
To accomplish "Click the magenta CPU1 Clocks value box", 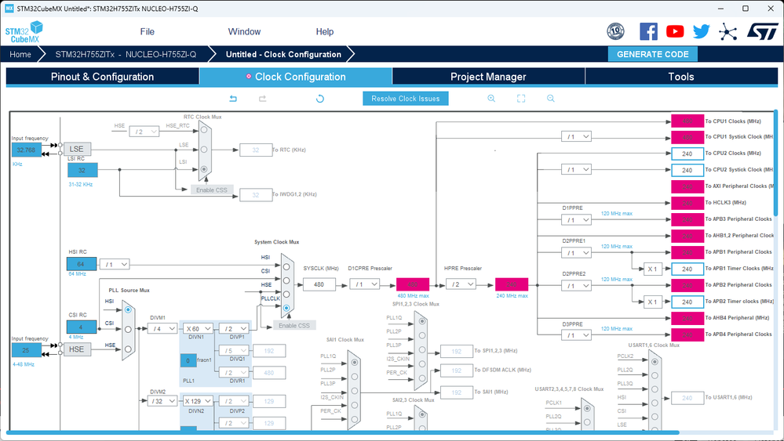I will tap(687, 121).
